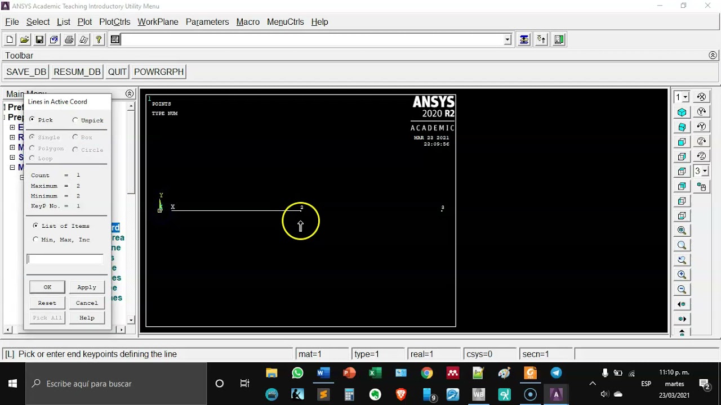Rotate model about the positive Y axis
Viewport: 721px width, 405px height.
pos(701,112)
